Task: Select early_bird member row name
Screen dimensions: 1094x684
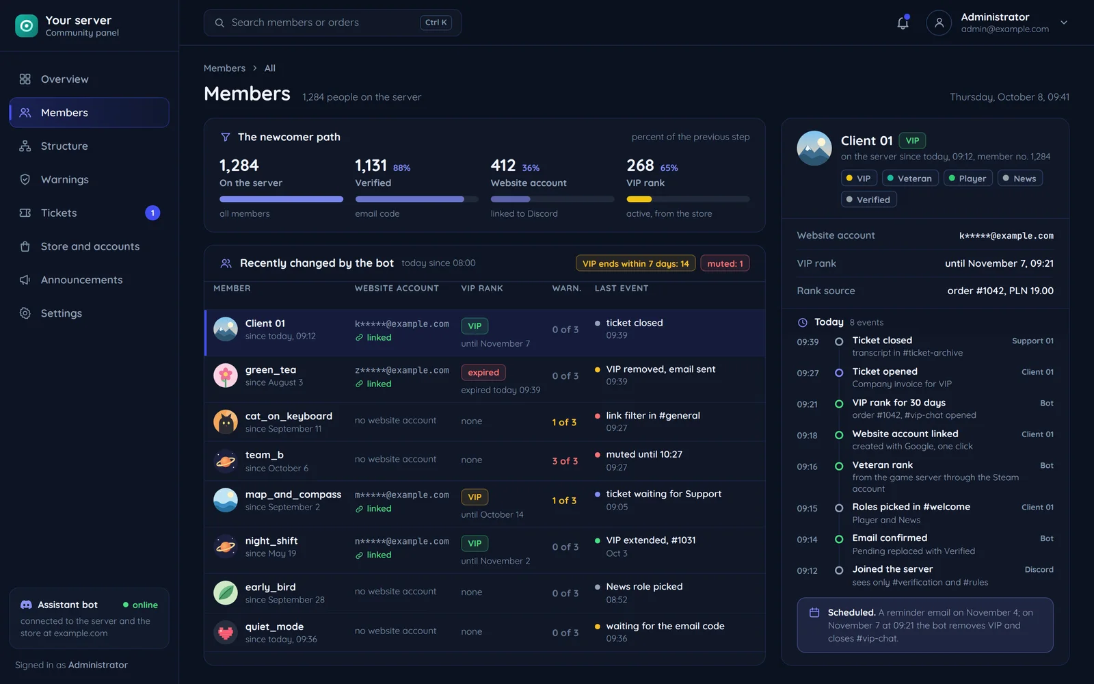Action: click(271, 587)
